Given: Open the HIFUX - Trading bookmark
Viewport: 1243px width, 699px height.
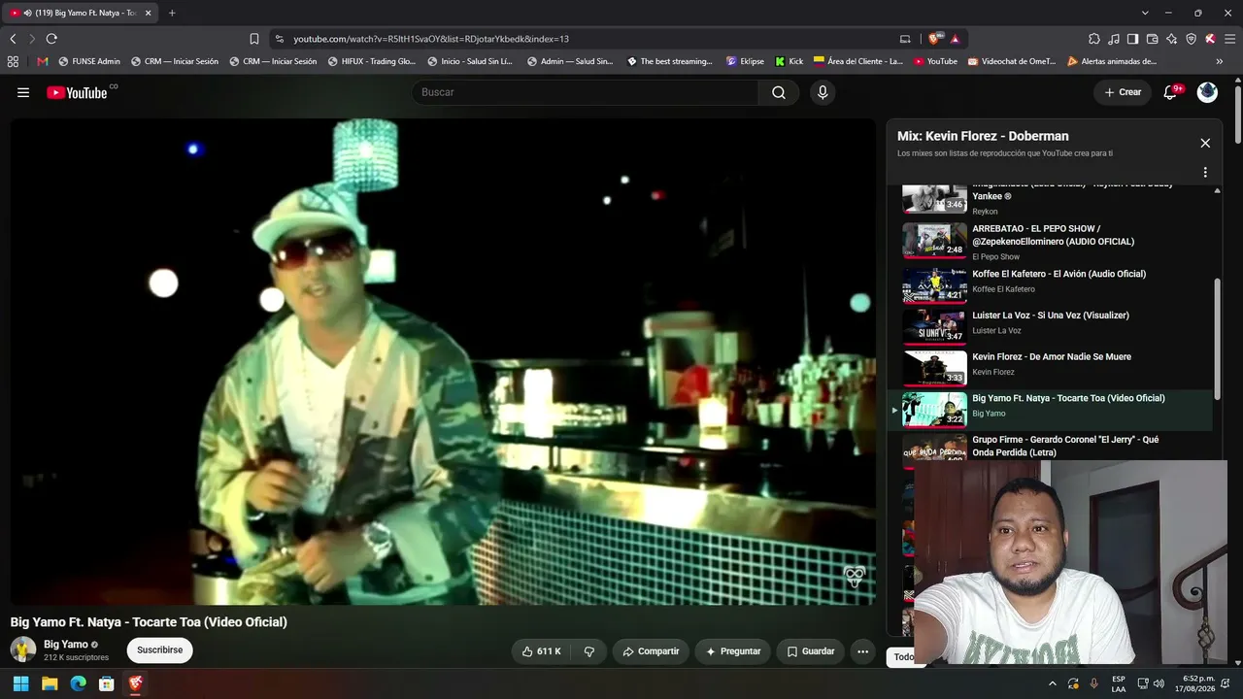Looking at the screenshot, I should coord(372,61).
